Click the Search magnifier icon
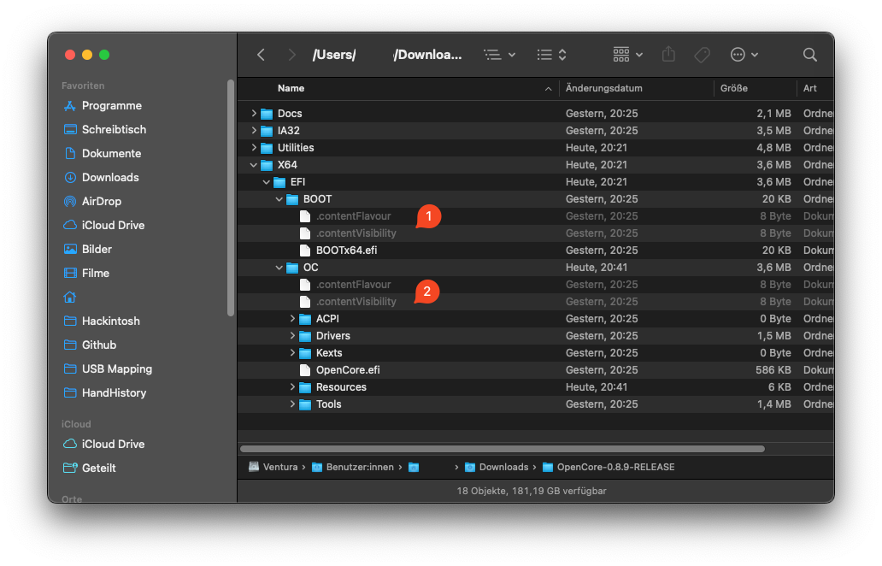 coord(810,55)
